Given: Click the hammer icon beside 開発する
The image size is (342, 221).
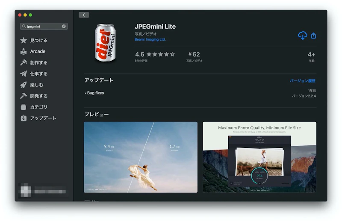Looking at the screenshot, I should [24, 96].
